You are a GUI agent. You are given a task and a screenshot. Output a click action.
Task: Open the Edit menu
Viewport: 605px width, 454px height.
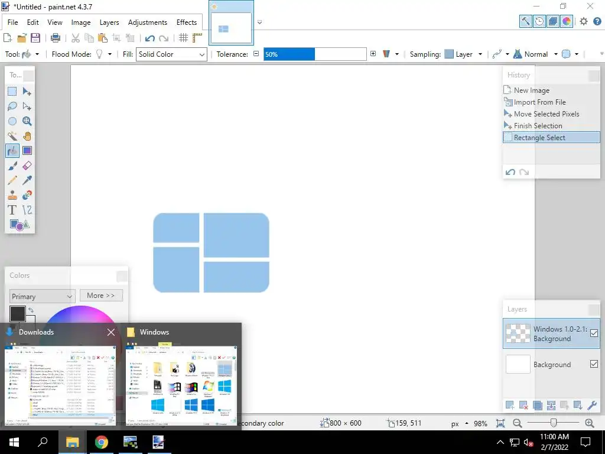coord(33,22)
